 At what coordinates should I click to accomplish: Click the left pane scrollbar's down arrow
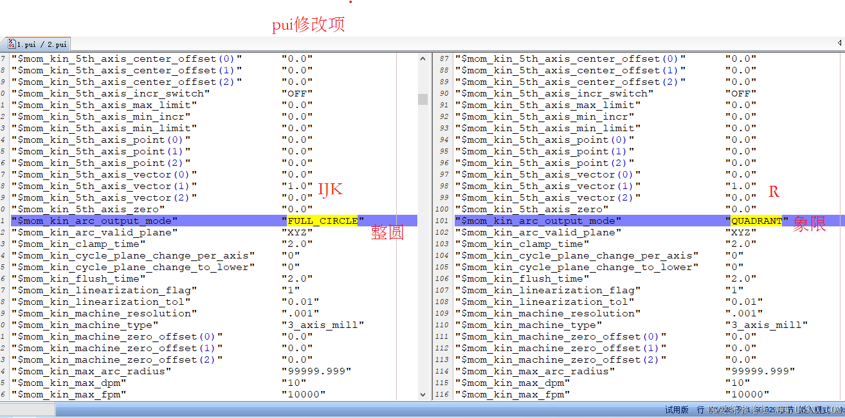click(422, 394)
